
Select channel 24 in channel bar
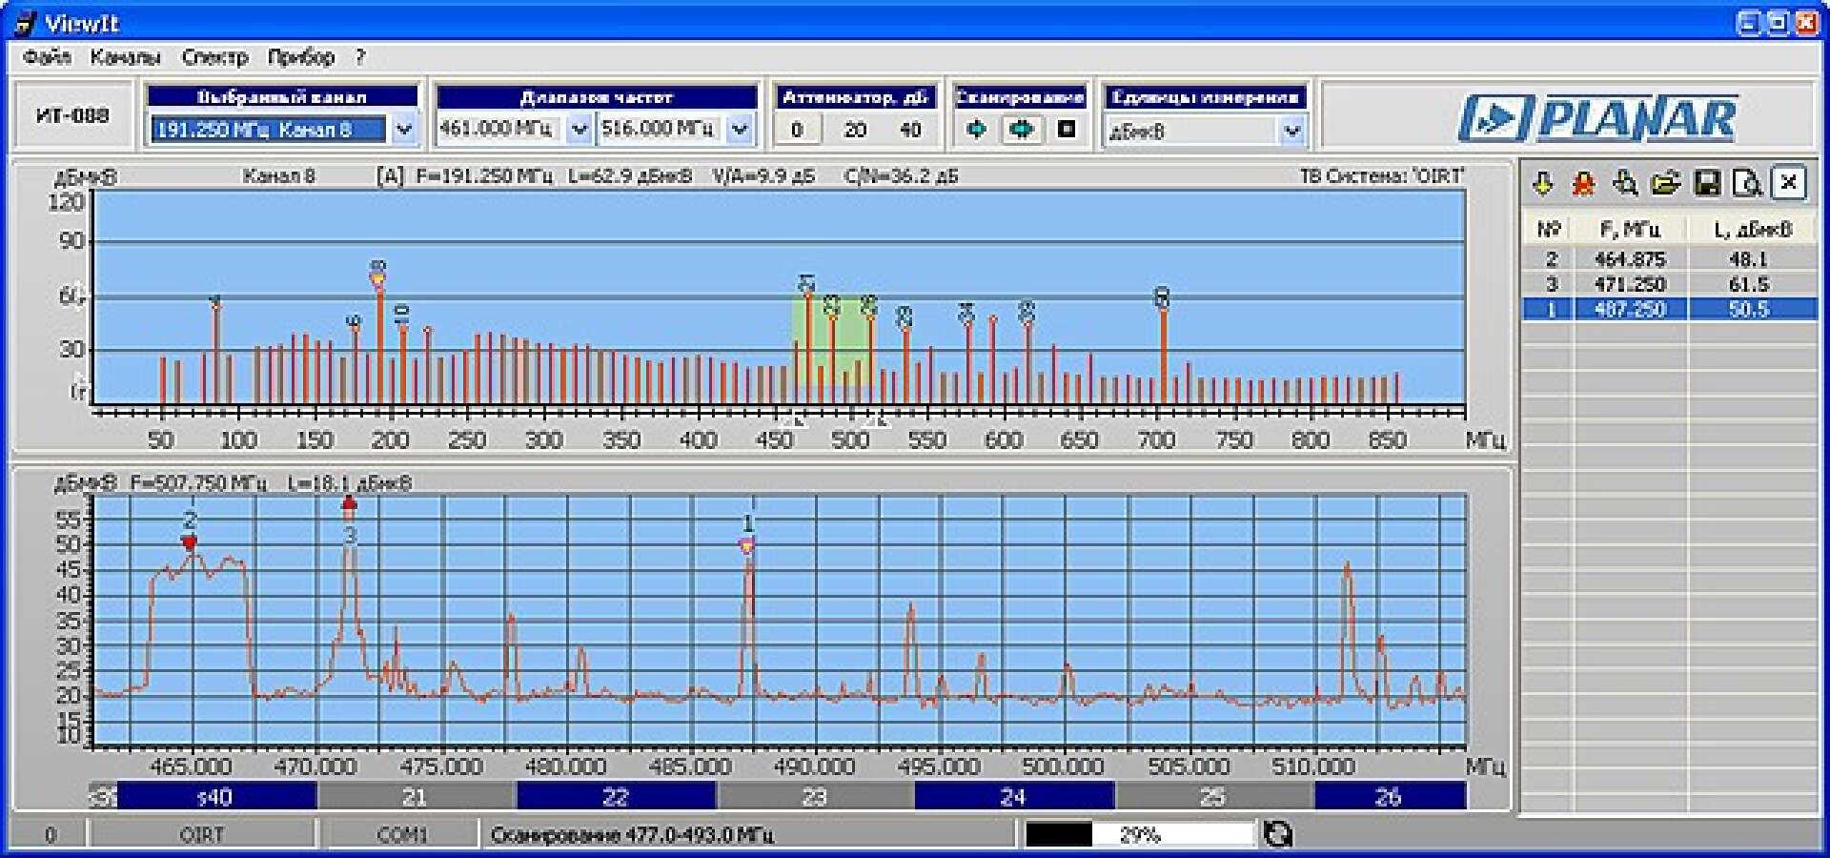tap(1014, 796)
